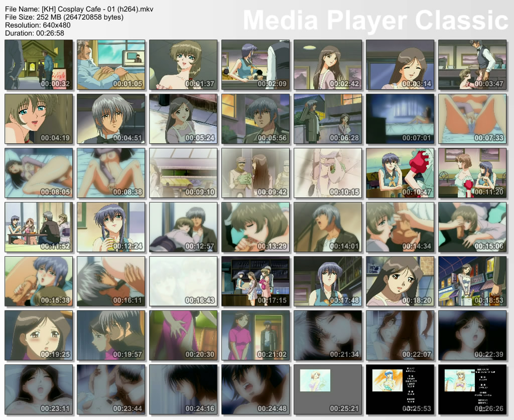Screen dimensions: 514x420
Task: Click the thumbnail at 00:14:34
Action: 400,227
